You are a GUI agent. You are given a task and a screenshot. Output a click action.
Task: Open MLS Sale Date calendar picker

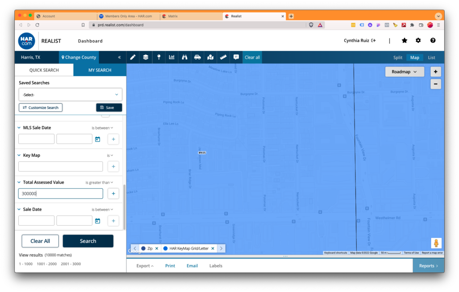(97, 139)
